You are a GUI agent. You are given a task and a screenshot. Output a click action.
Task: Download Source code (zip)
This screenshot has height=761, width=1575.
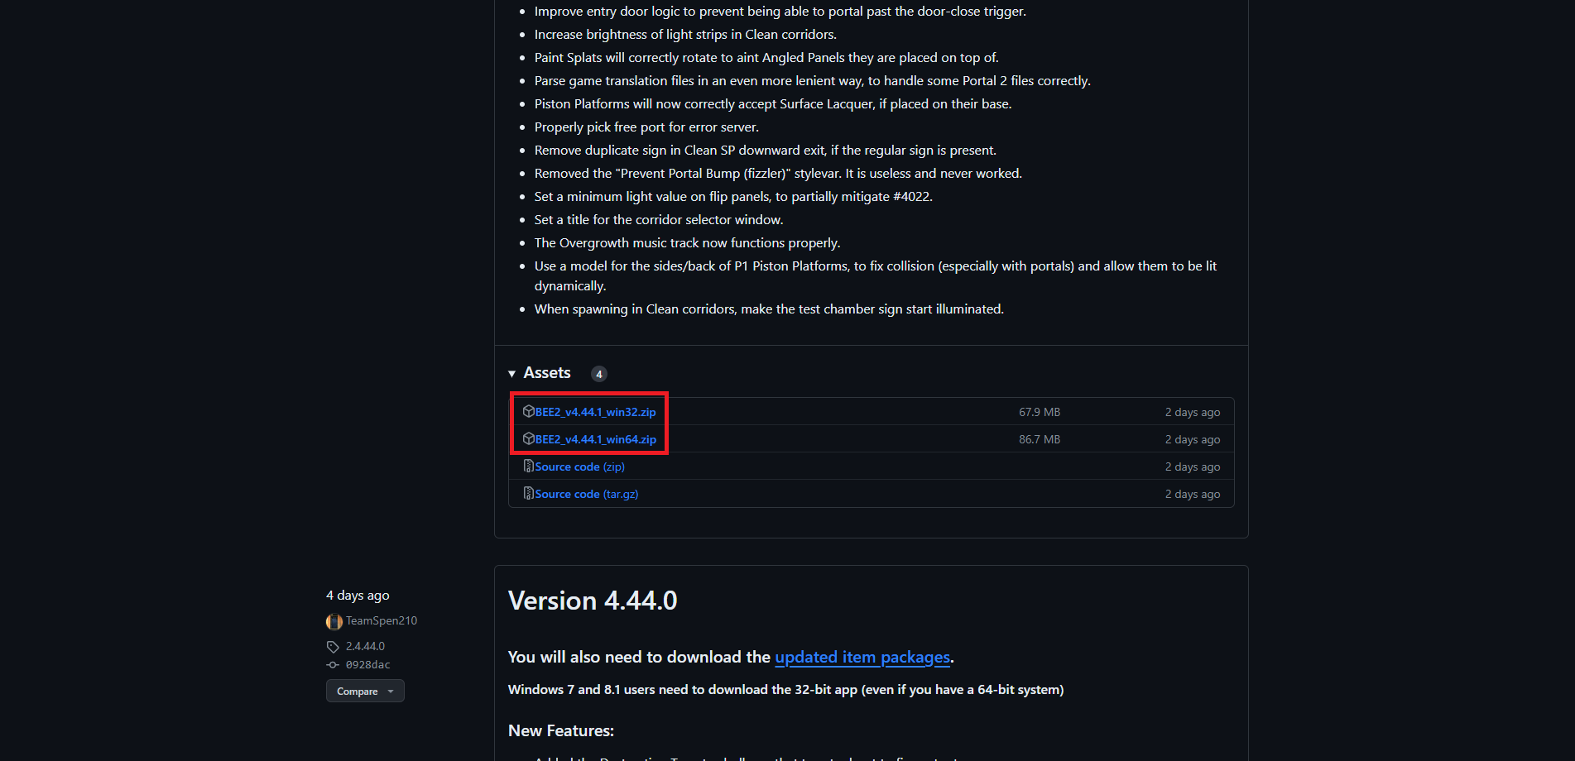pos(579,467)
